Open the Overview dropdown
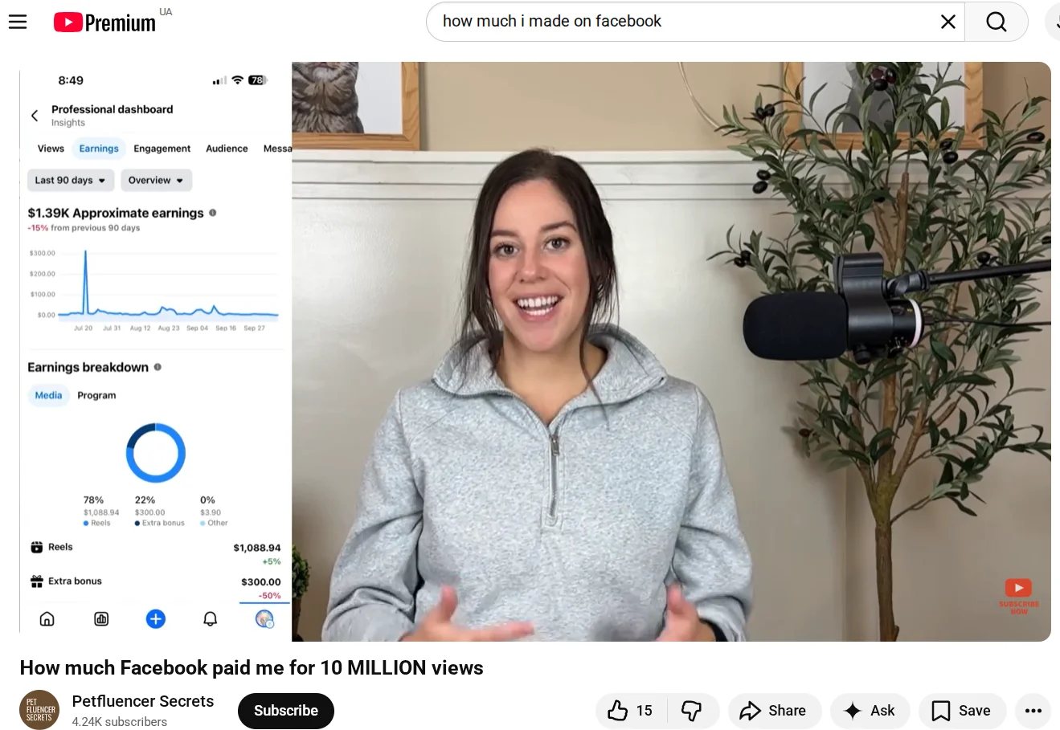The height and width of the screenshot is (730, 1060). 156,180
